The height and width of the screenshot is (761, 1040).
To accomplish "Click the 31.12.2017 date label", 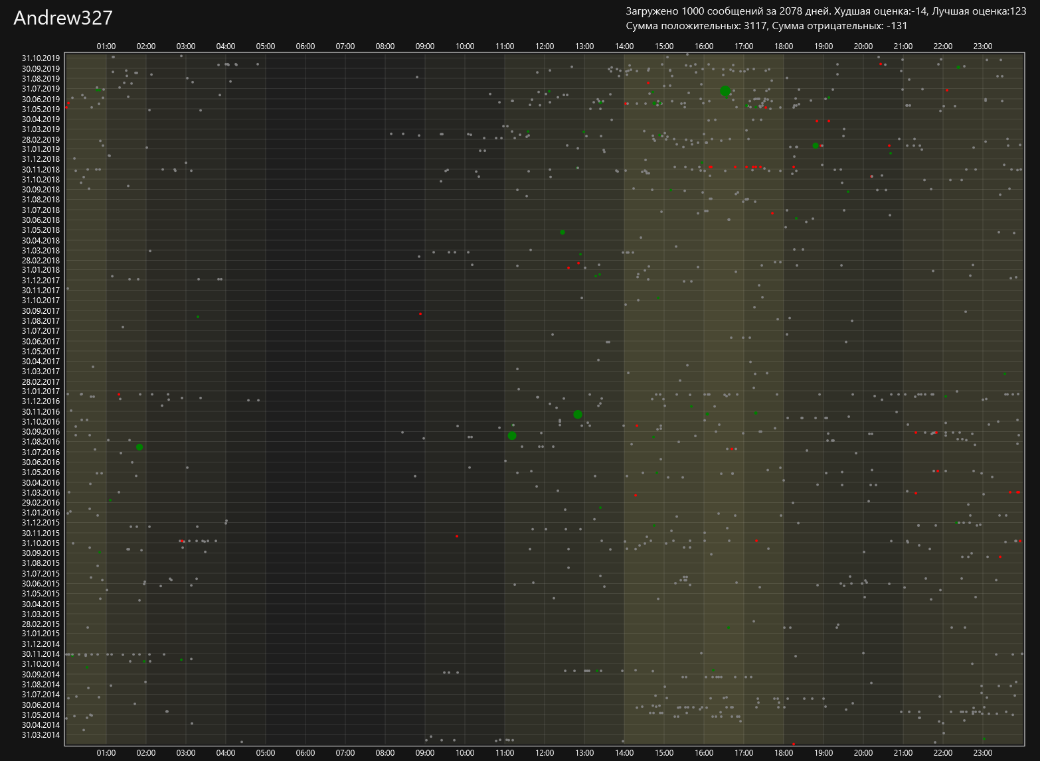I will click(x=41, y=281).
